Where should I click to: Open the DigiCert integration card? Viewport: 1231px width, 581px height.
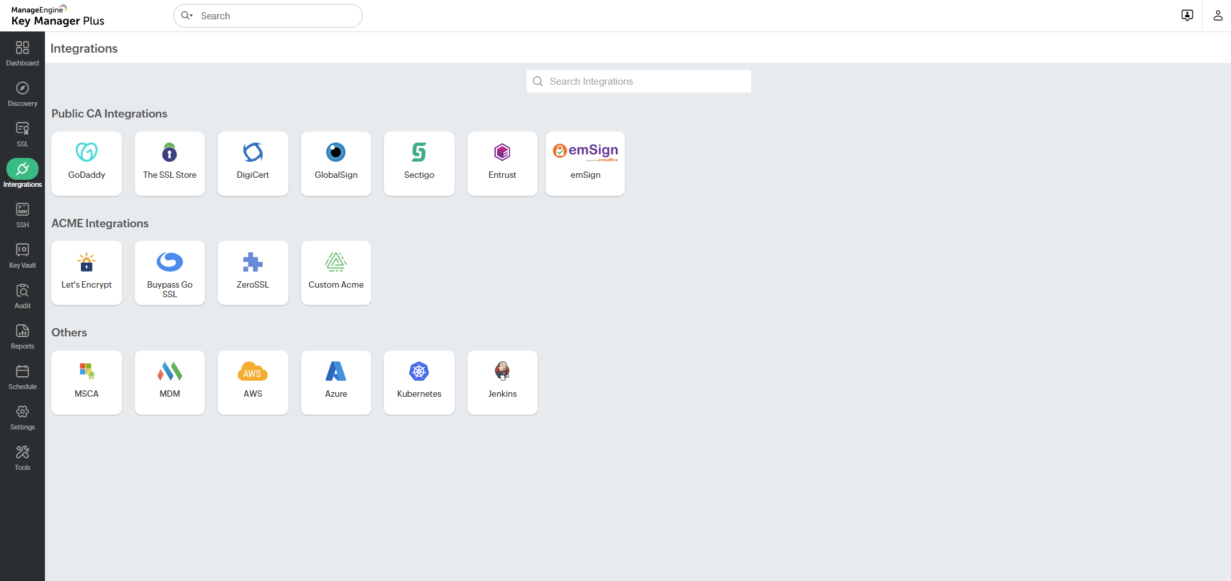click(253, 164)
